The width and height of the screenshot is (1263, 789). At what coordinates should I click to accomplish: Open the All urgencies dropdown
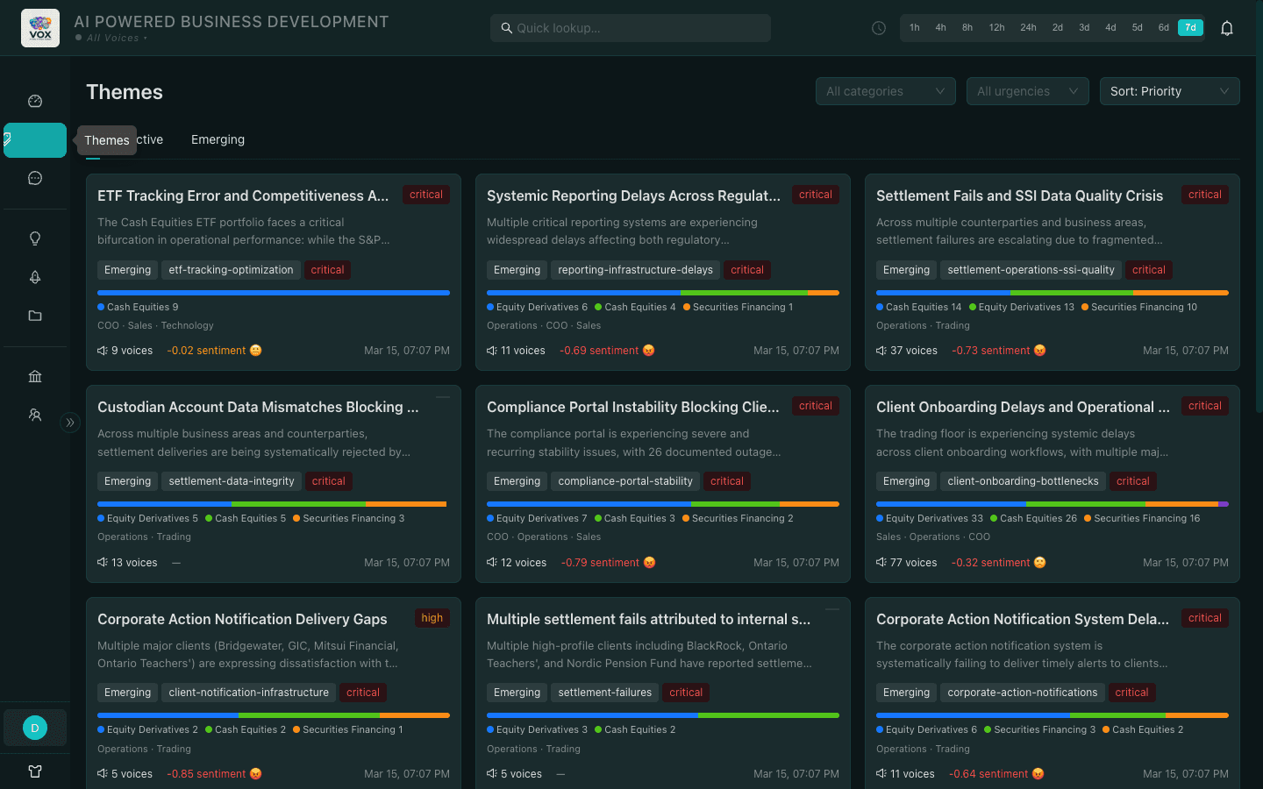1027,91
